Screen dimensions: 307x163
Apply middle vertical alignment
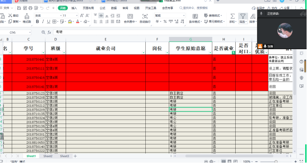pyautogui.click(x=101, y=16)
